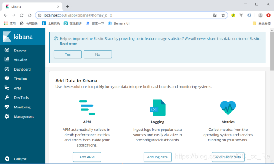The image size is (274, 164).
Task: Click the Add APM button
Action: click(87, 157)
